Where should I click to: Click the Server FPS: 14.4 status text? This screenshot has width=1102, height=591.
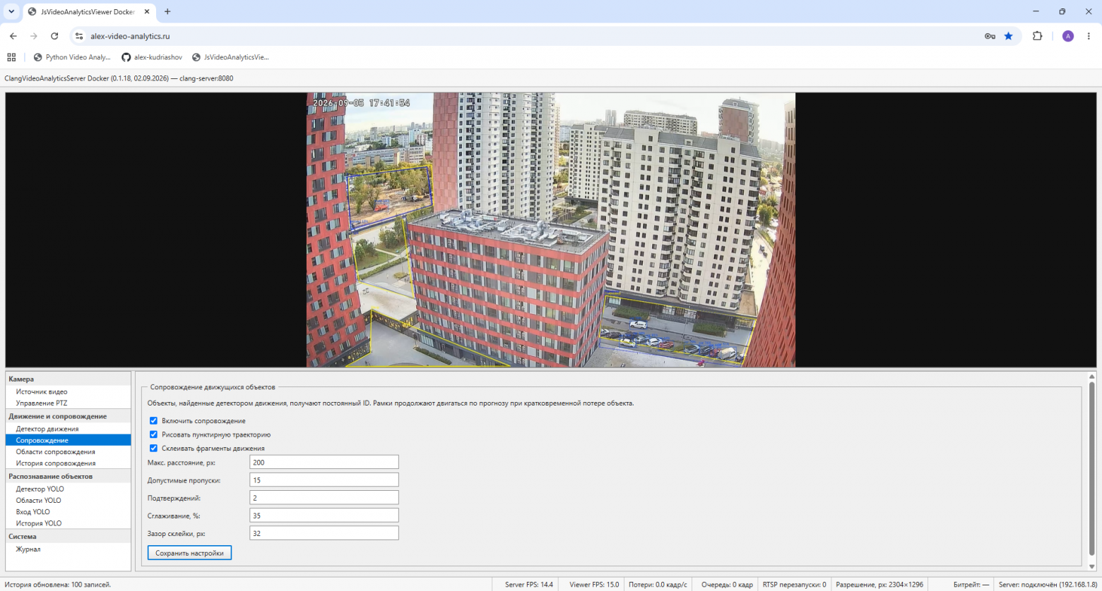click(529, 585)
